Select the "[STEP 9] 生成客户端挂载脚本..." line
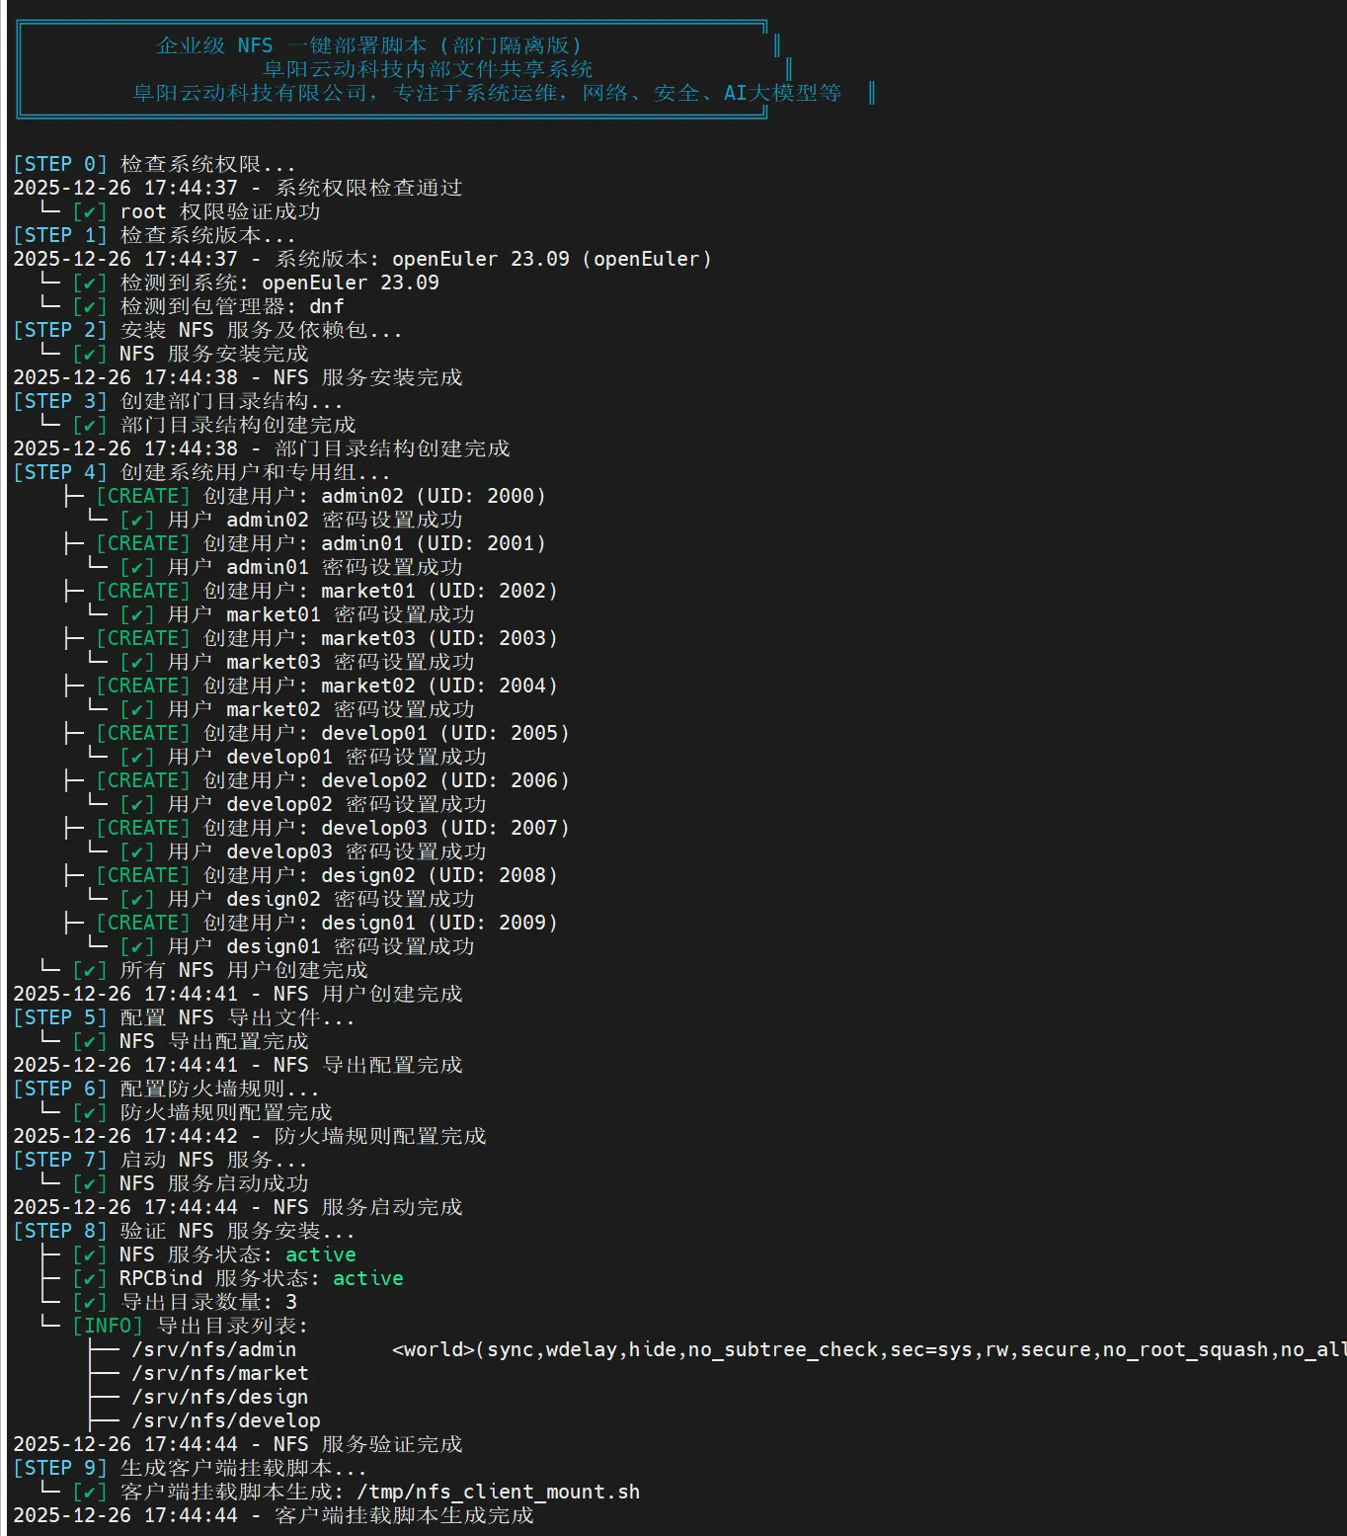This screenshot has width=1347, height=1536. click(190, 1468)
